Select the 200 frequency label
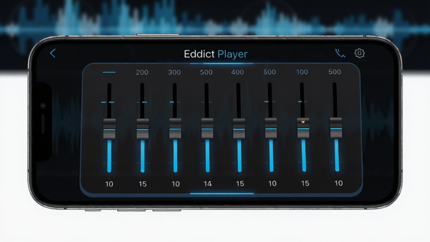Image resolution: width=430 pixels, height=242 pixels. 142,72
